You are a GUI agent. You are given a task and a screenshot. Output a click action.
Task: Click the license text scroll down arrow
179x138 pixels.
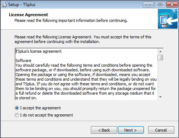click(x=160, y=97)
